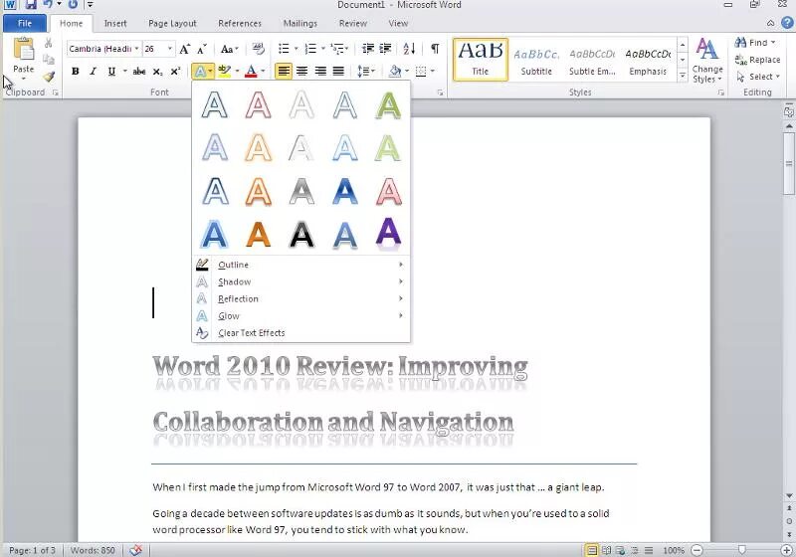Click the proofing errors icon in status bar
The image size is (796, 557).
click(x=135, y=550)
